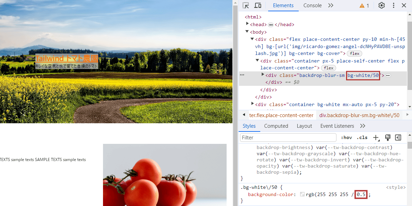Activate the inspect element picker
The height and width of the screenshot is (206, 412).
[x=246, y=5]
